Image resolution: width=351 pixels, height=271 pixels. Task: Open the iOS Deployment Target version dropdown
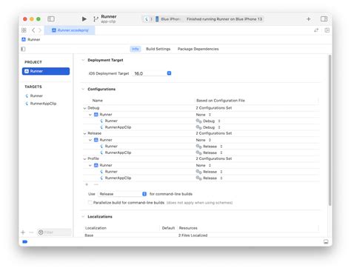(169, 73)
